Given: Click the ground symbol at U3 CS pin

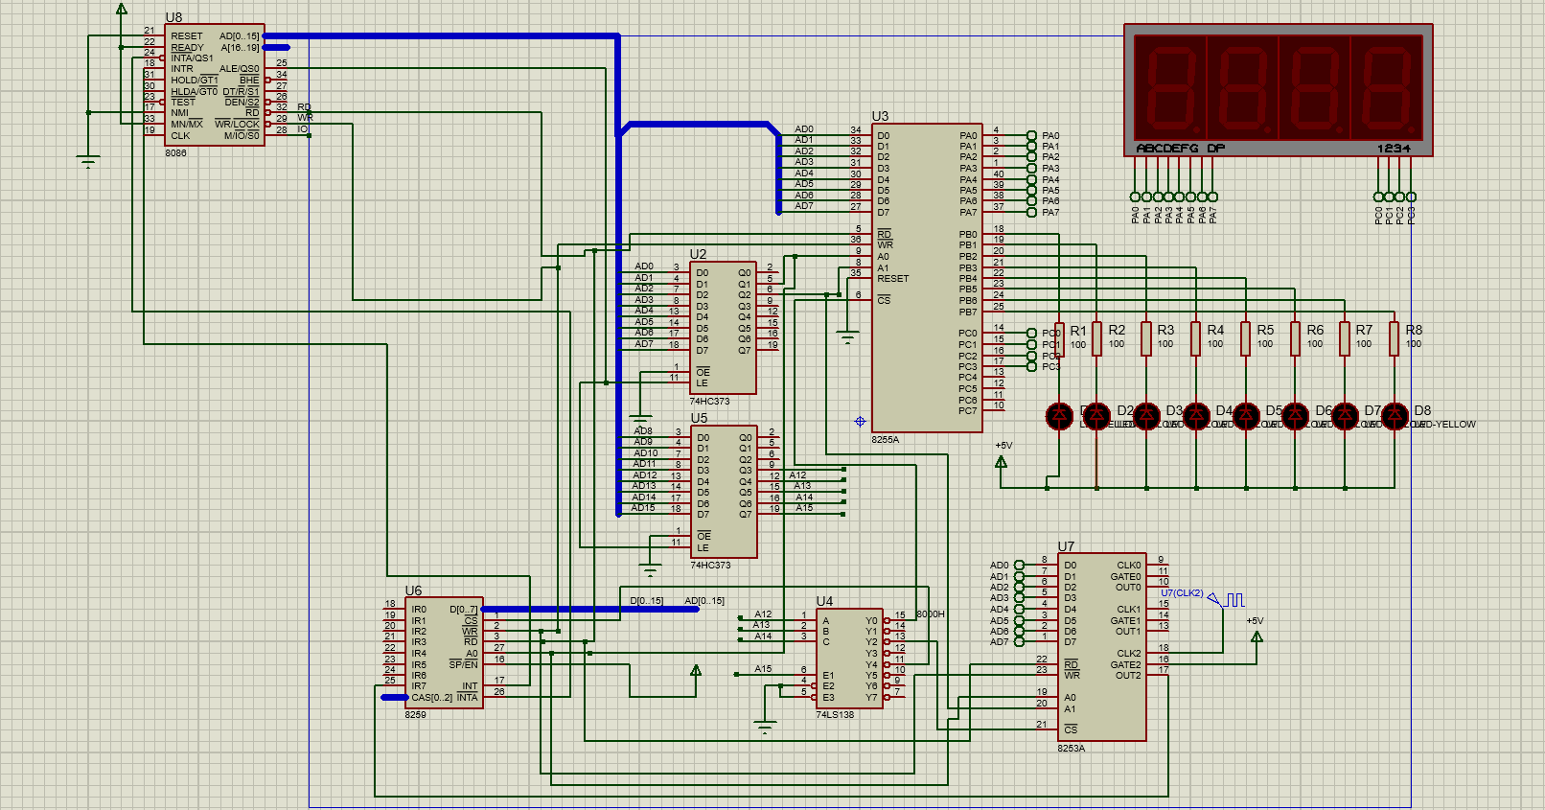Looking at the screenshot, I should pyautogui.click(x=847, y=337).
